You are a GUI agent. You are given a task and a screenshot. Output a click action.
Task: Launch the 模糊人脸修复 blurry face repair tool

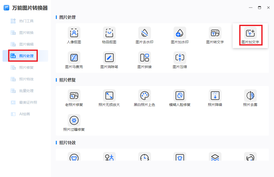coord(180,98)
